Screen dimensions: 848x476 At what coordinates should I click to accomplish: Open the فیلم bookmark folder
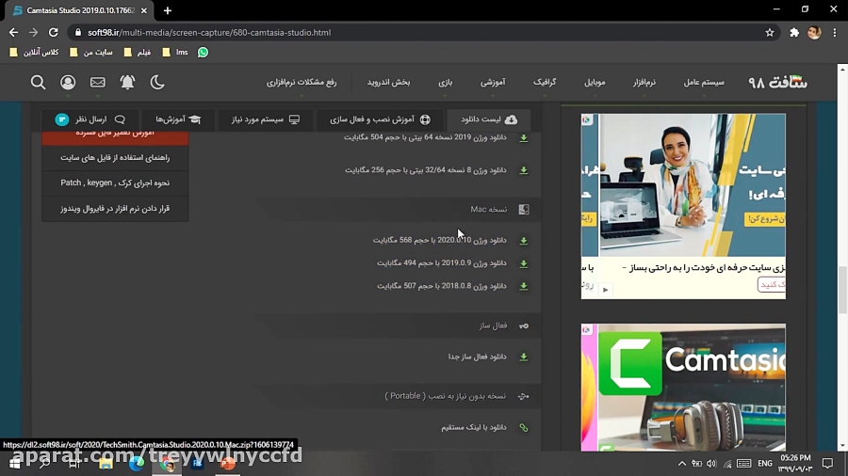[138, 53]
